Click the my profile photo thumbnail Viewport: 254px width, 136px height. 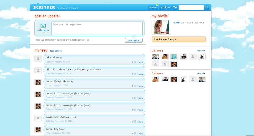click(x=161, y=27)
